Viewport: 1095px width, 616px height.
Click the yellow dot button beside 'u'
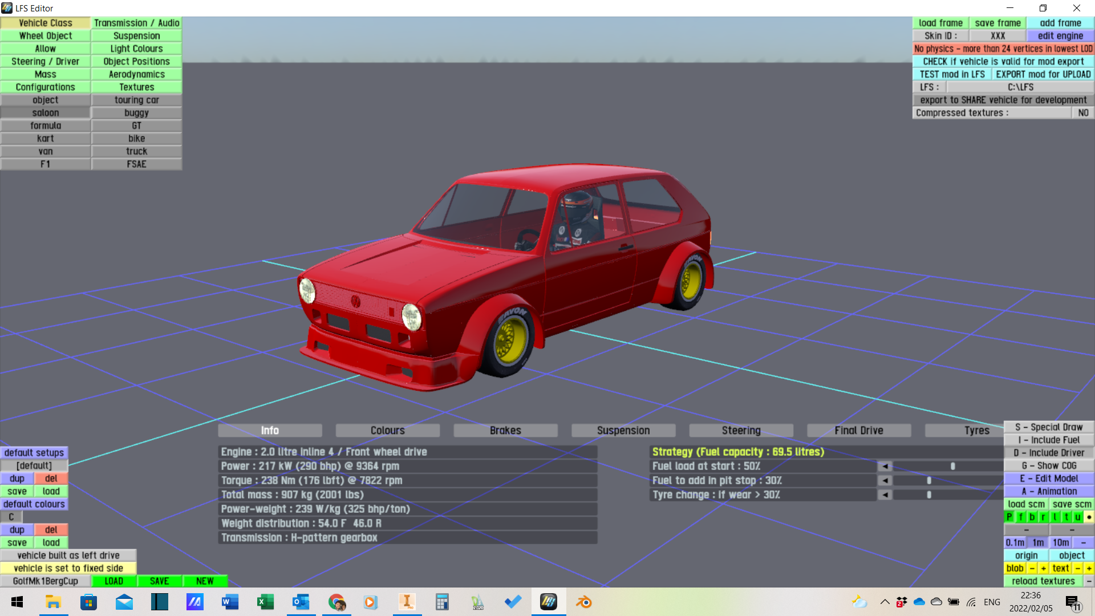(x=1089, y=517)
